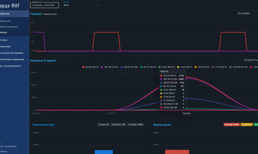Viewport: 258px width, 154px height.
Task: Click tooltip row 194.87.143.209: 4722
Action: [172, 83]
